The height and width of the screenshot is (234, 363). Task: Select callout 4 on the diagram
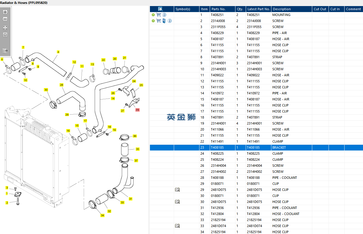pyautogui.click(x=58, y=52)
